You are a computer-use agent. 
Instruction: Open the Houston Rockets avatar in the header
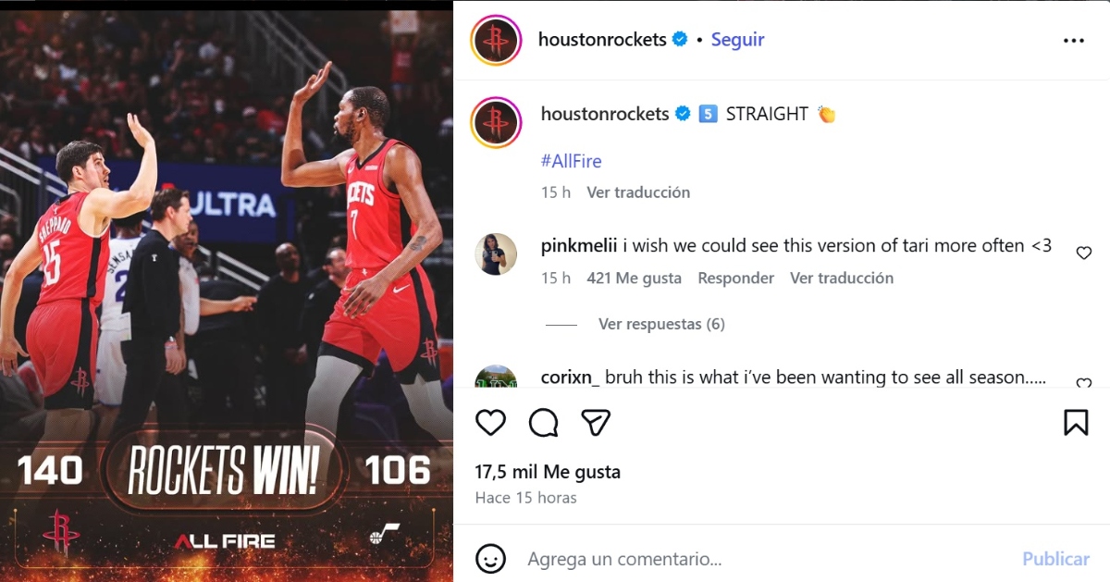point(496,41)
